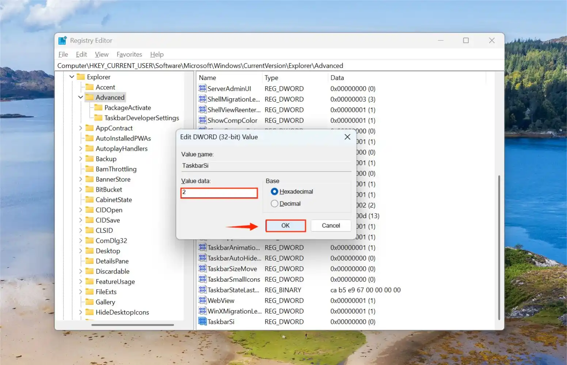Click the WinXMigrationLe... value icon
Screen dimensions: 567x365
202,311
